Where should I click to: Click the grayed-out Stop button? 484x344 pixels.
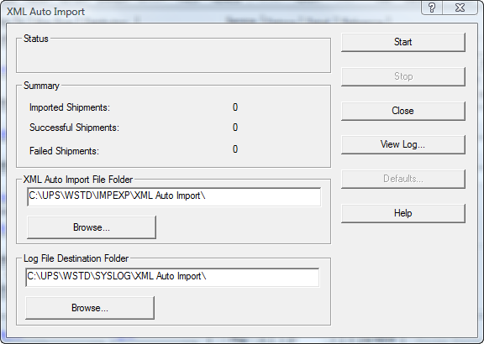tap(402, 76)
